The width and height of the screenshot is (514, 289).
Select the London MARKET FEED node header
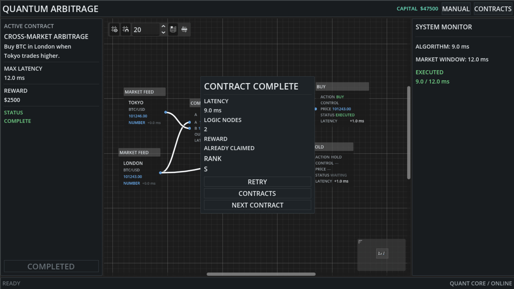139,153
